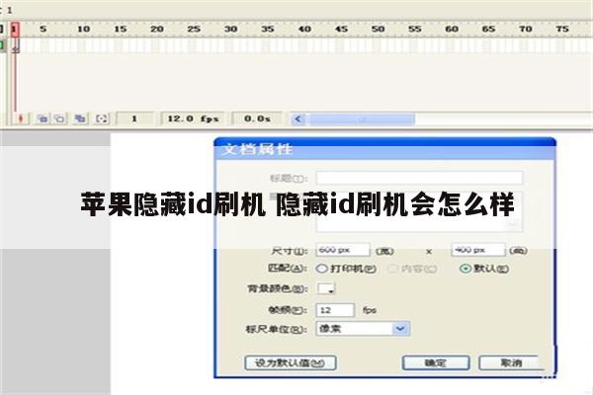Click the document title input field
Screen dimensions: 593x395
pyautogui.click(x=419, y=178)
